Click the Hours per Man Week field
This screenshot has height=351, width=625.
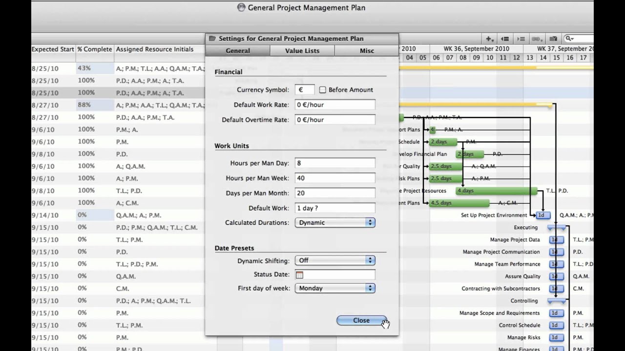click(x=335, y=178)
